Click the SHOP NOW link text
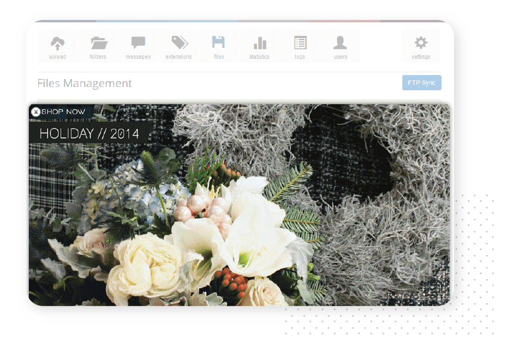 click(64, 112)
